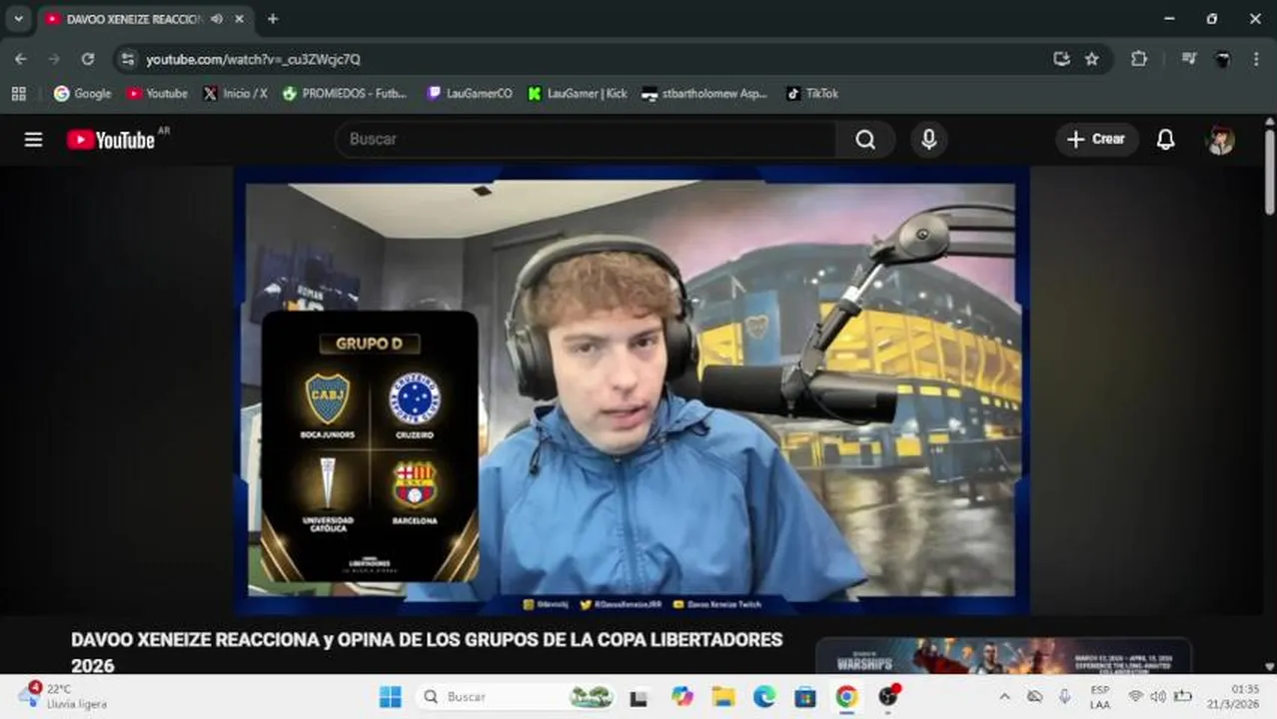Open the media controls icon in Chrome toolbar
Screen dimensions: 1277x719
1188,59
